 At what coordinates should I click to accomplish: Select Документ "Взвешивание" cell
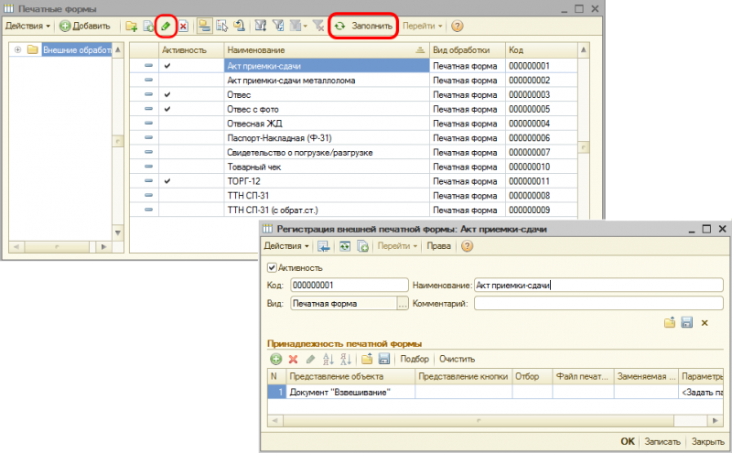coord(350,393)
